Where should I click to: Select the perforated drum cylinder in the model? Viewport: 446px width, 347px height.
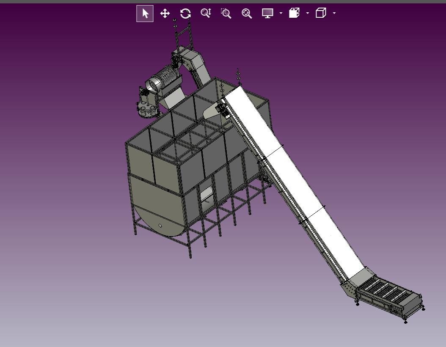pos(162,80)
